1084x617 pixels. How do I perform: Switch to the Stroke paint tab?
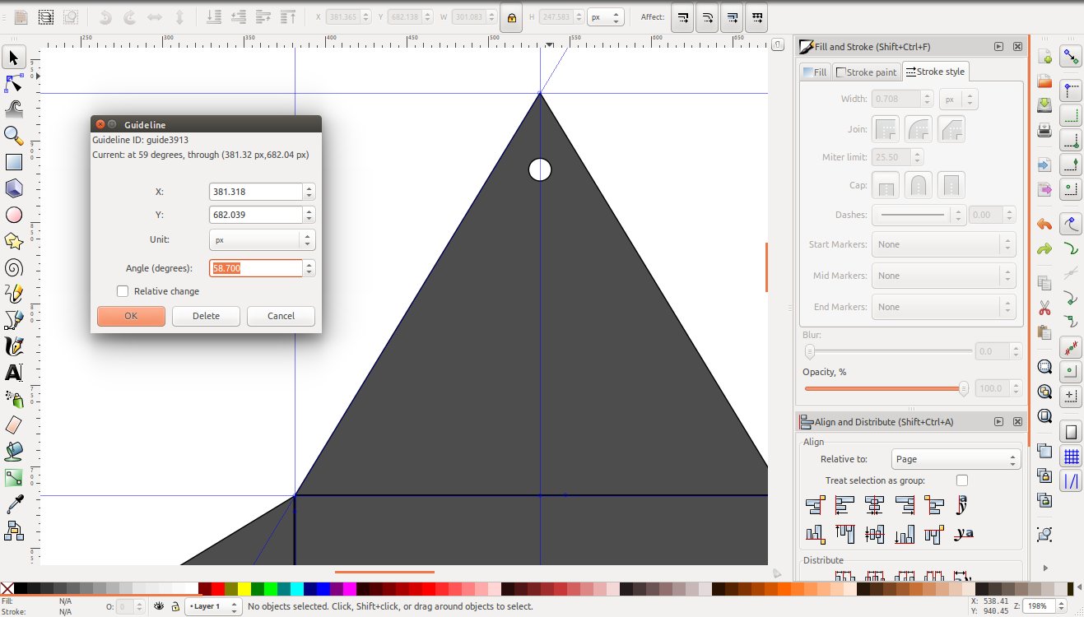click(x=866, y=72)
